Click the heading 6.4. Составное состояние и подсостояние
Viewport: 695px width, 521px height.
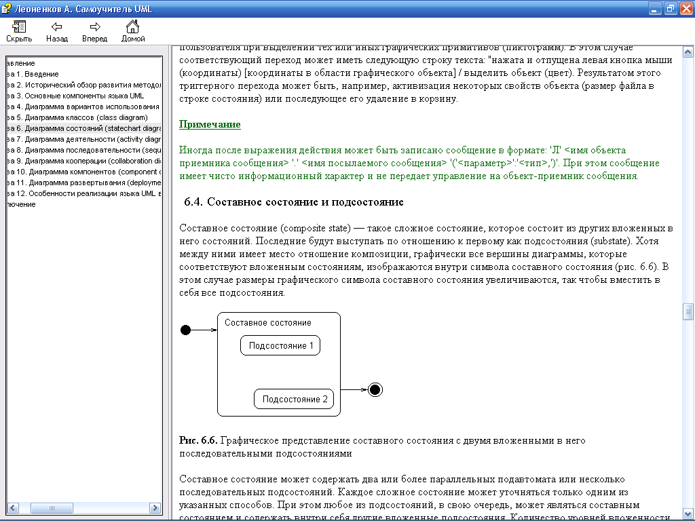click(294, 202)
